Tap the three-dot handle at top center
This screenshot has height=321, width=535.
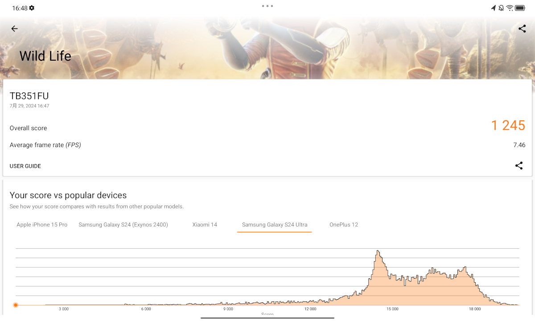click(x=267, y=6)
